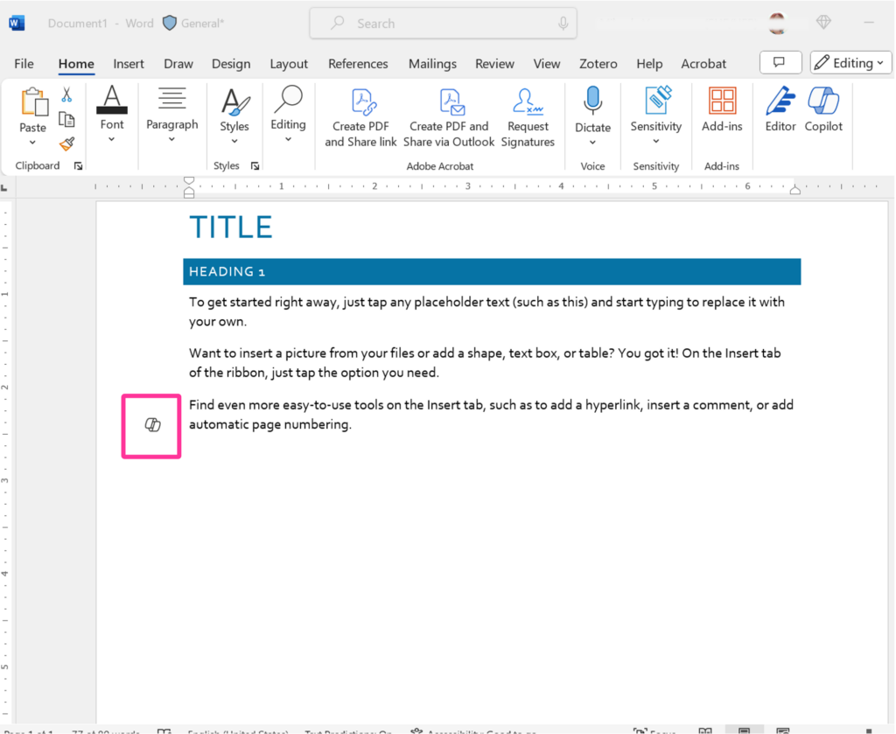
Task: Activate the Format Painter
Action: 66,143
